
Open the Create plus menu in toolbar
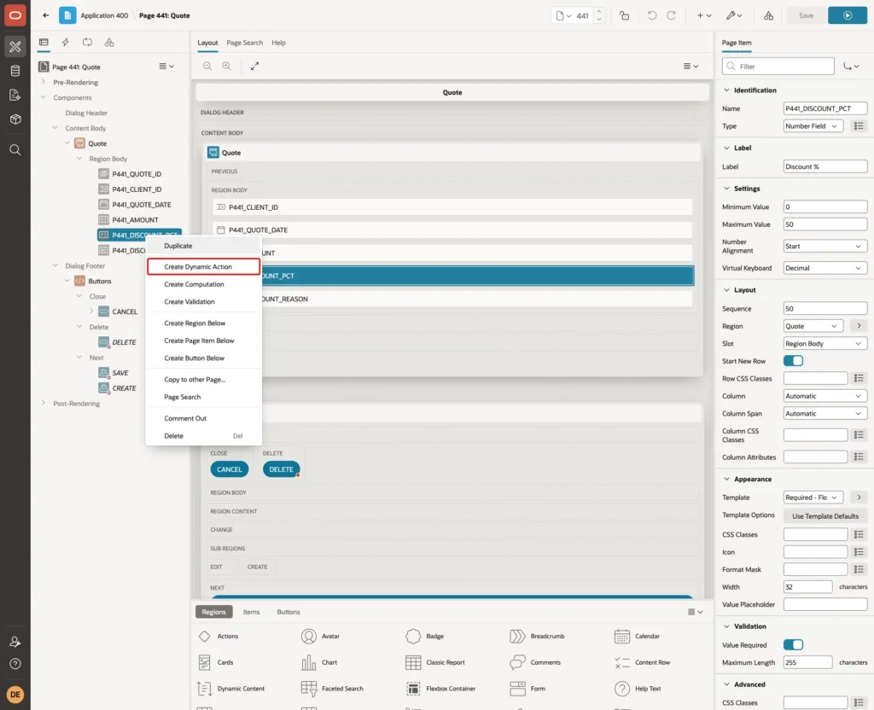pos(704,15)
